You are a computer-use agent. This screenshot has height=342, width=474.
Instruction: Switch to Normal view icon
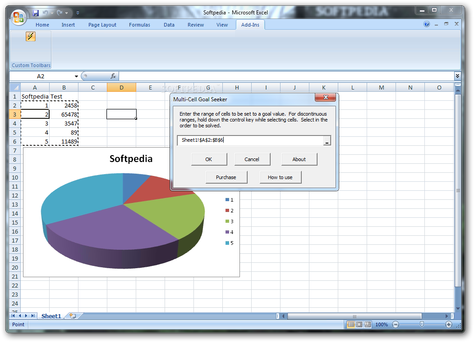pos(351,324)
